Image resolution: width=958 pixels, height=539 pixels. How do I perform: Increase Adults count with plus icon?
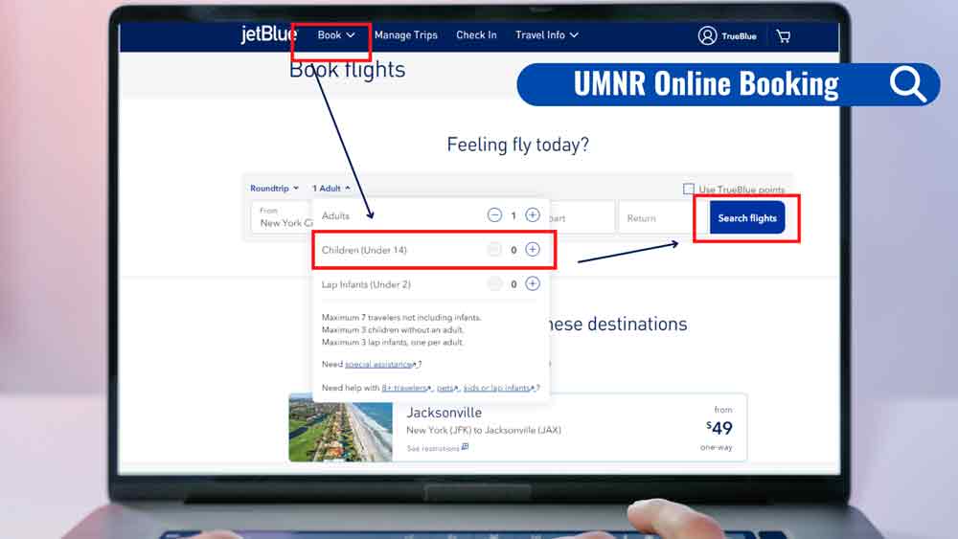pos(533,215)
